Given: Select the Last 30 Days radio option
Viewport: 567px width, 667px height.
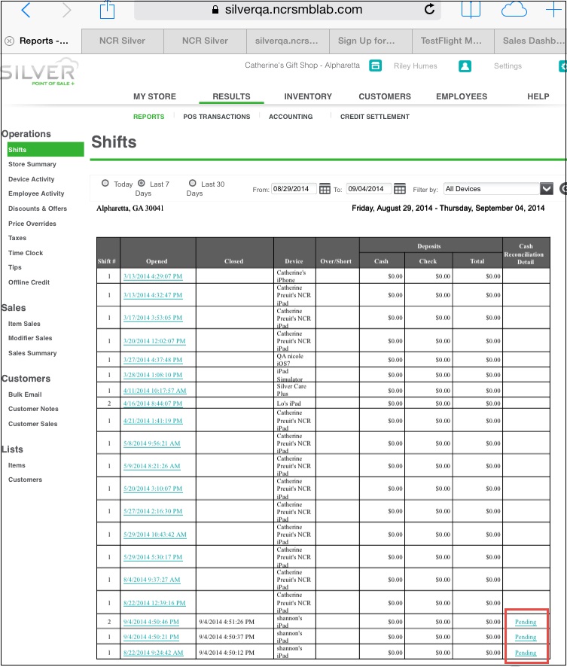Looking at the screenshot, I should 193,184.
